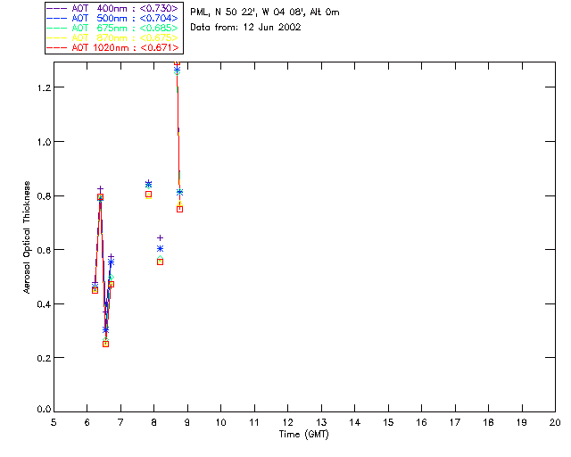
Task: Click the blue asterisk marker near 0.3
Action: (x=105, y=330)
